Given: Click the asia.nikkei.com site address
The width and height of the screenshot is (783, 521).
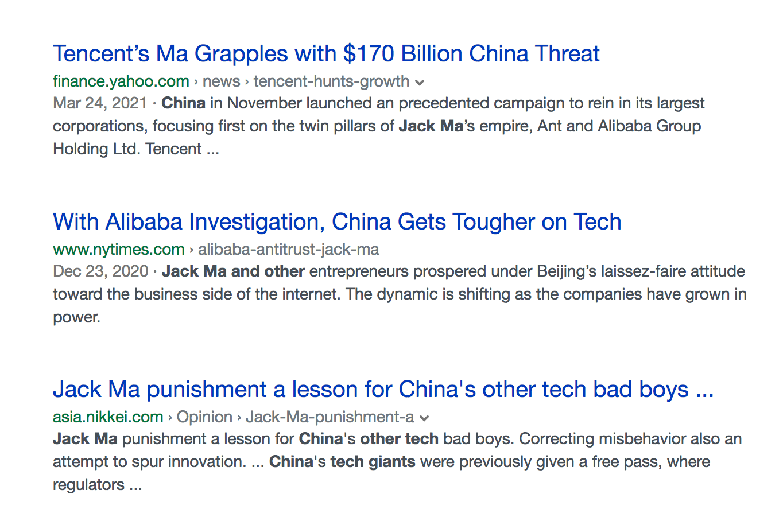Looking at the screenshot, I should 108,417.
